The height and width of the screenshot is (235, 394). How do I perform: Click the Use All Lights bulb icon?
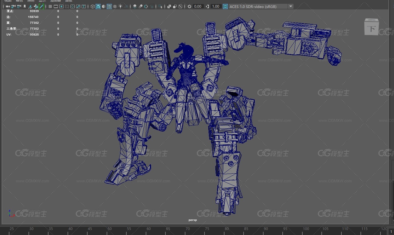coord(120,6)
